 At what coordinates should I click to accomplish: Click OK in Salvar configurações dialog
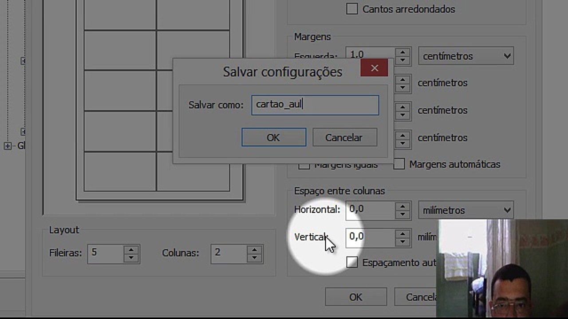pyautogui.click(x=274, y=137)
